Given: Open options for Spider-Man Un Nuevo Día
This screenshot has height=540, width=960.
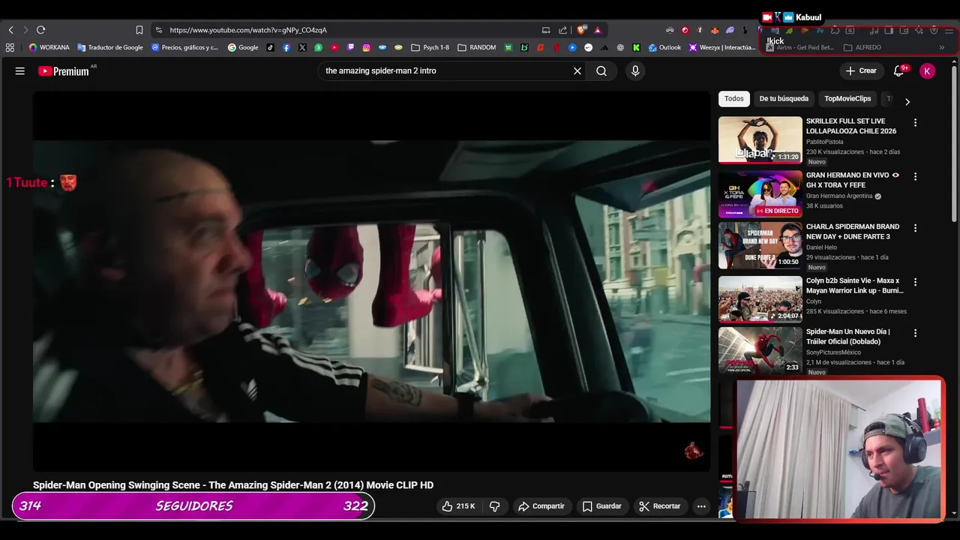Looking at the screenshot, I should click(915, 332).
